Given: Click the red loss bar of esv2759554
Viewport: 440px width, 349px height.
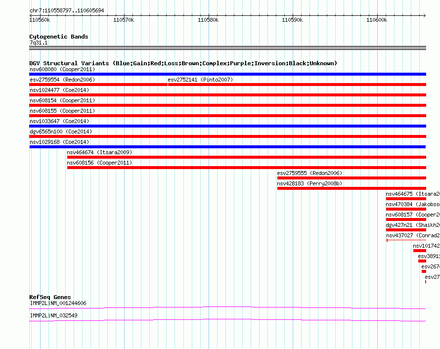Looking at the screenshot, I should [98, 85].
